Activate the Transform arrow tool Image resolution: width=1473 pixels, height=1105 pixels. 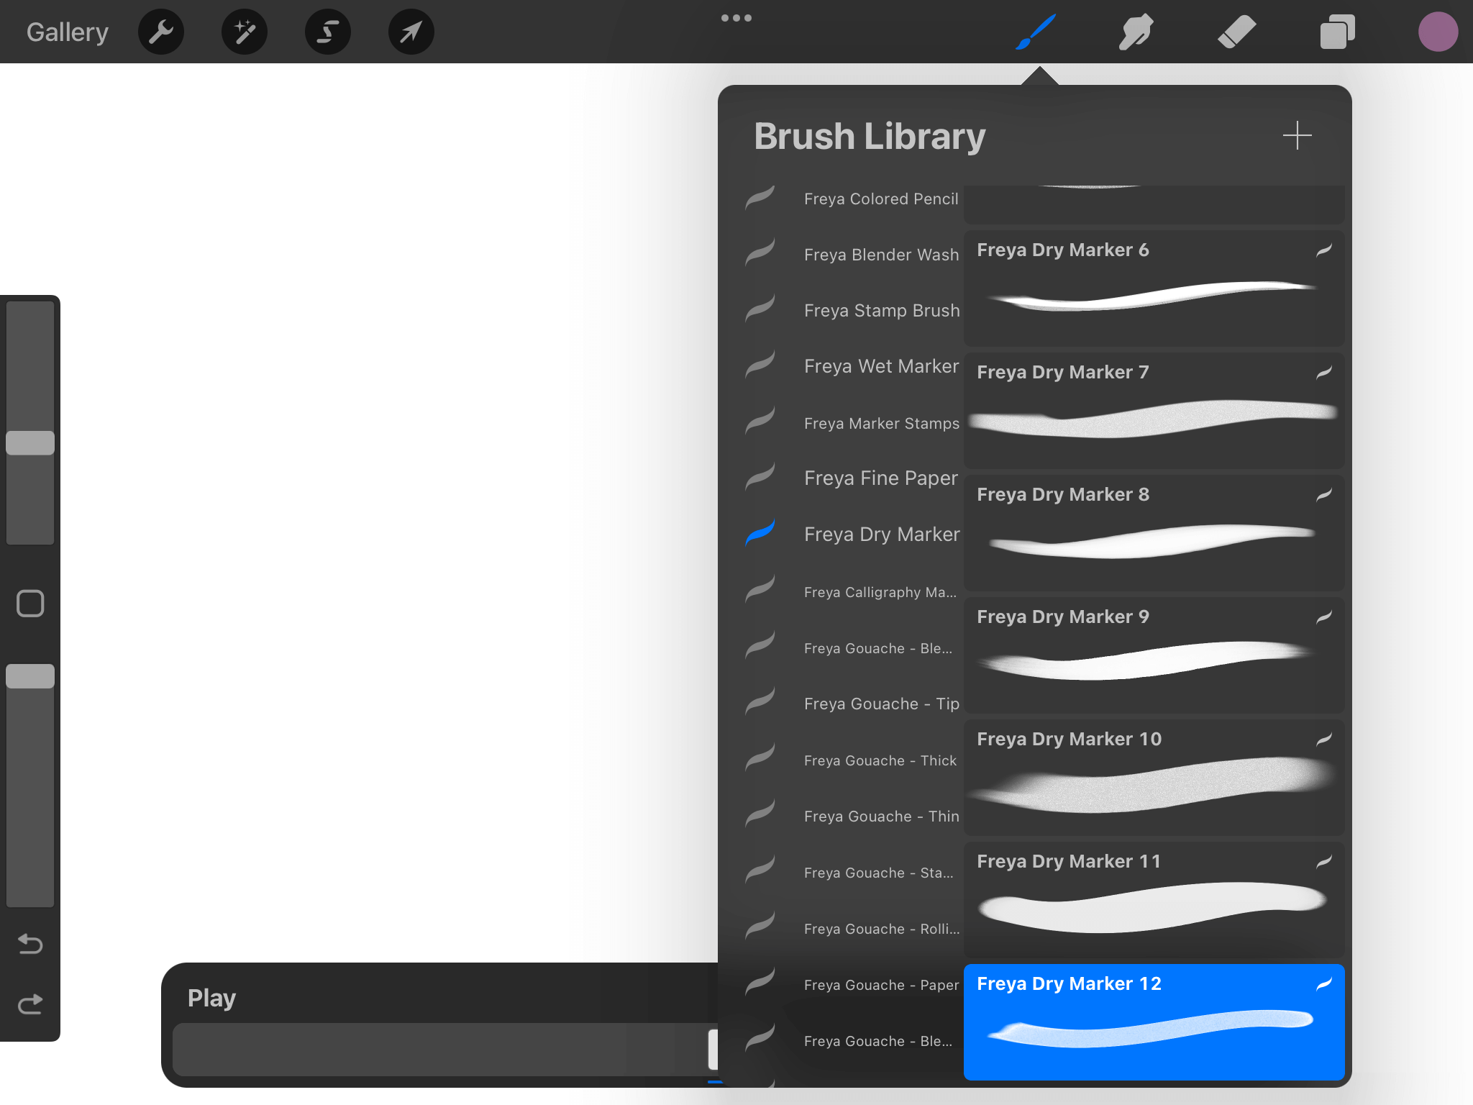click(x=411, y=32)
